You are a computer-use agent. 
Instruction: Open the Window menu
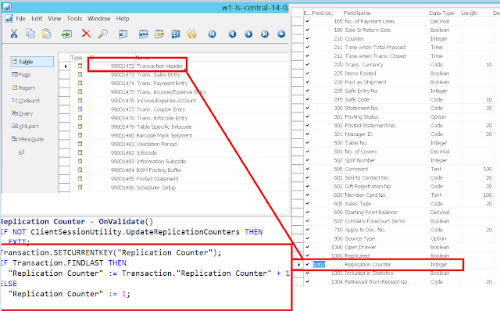(x=99, y=19)
